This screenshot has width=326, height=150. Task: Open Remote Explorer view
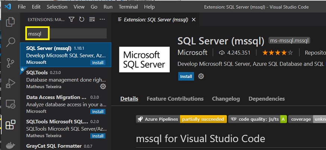click(10, 104)
